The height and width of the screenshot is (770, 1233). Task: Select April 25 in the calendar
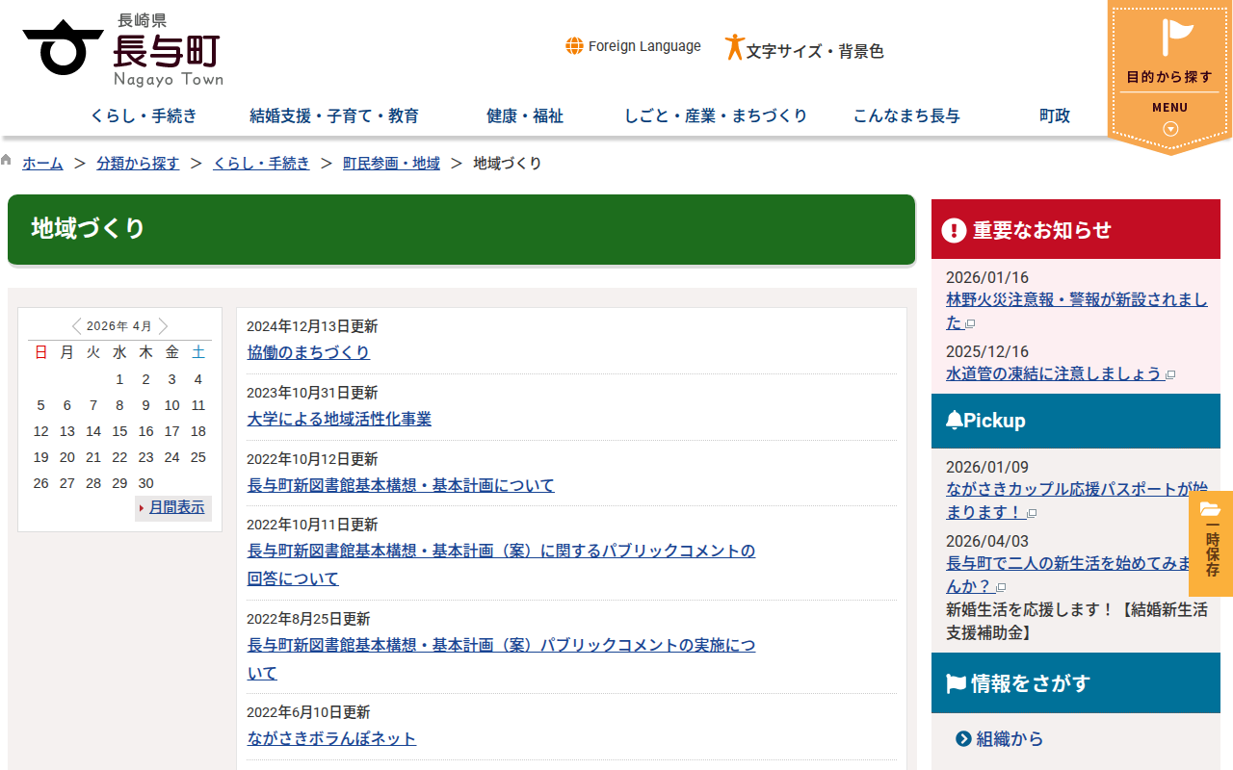[197, 457]
